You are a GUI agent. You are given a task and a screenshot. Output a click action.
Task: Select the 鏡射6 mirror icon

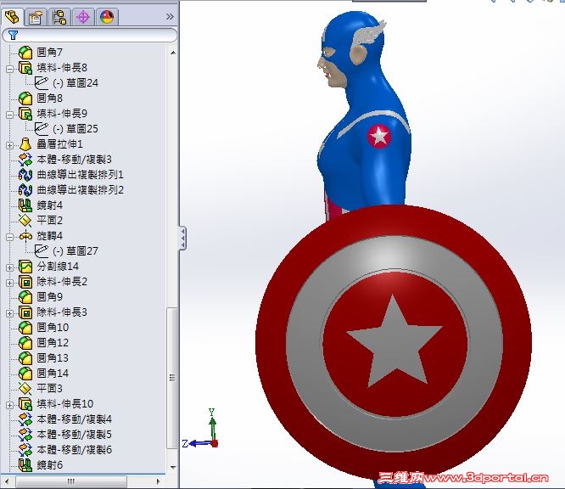[x=25, y=465]
